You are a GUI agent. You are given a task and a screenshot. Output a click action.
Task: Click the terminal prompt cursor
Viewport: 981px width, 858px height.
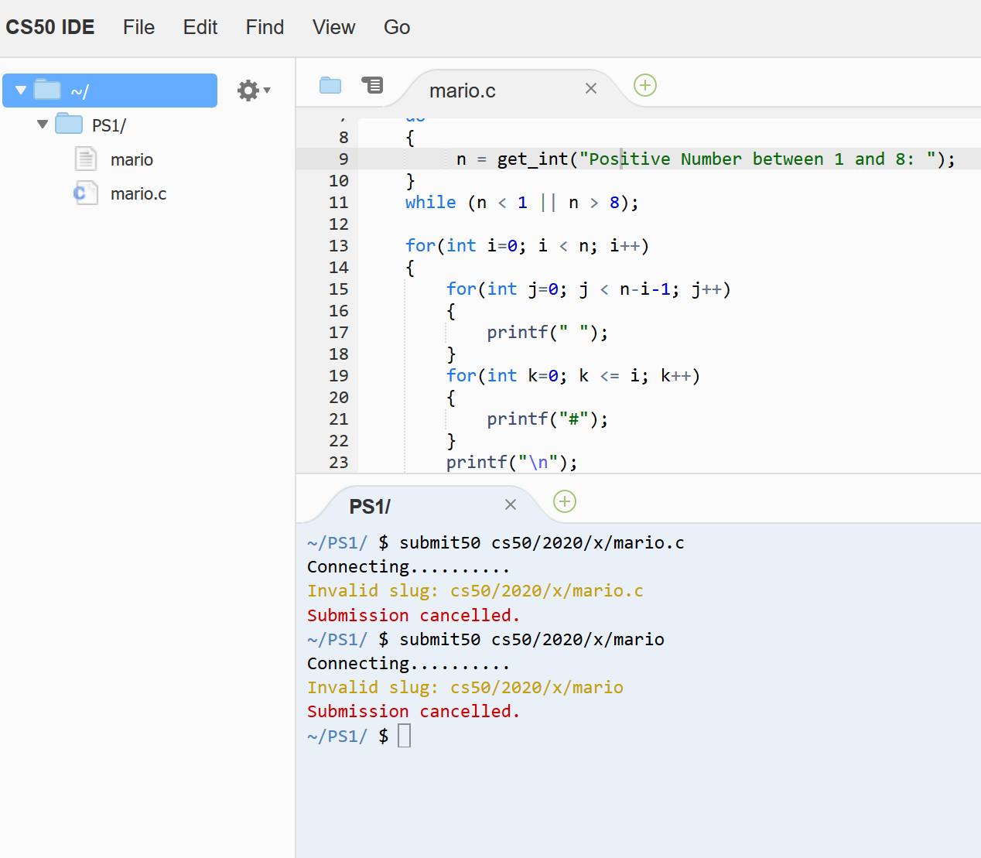coord(404,735)
